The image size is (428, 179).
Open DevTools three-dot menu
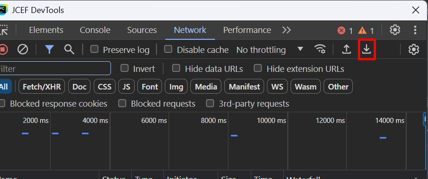click(415, 30)
